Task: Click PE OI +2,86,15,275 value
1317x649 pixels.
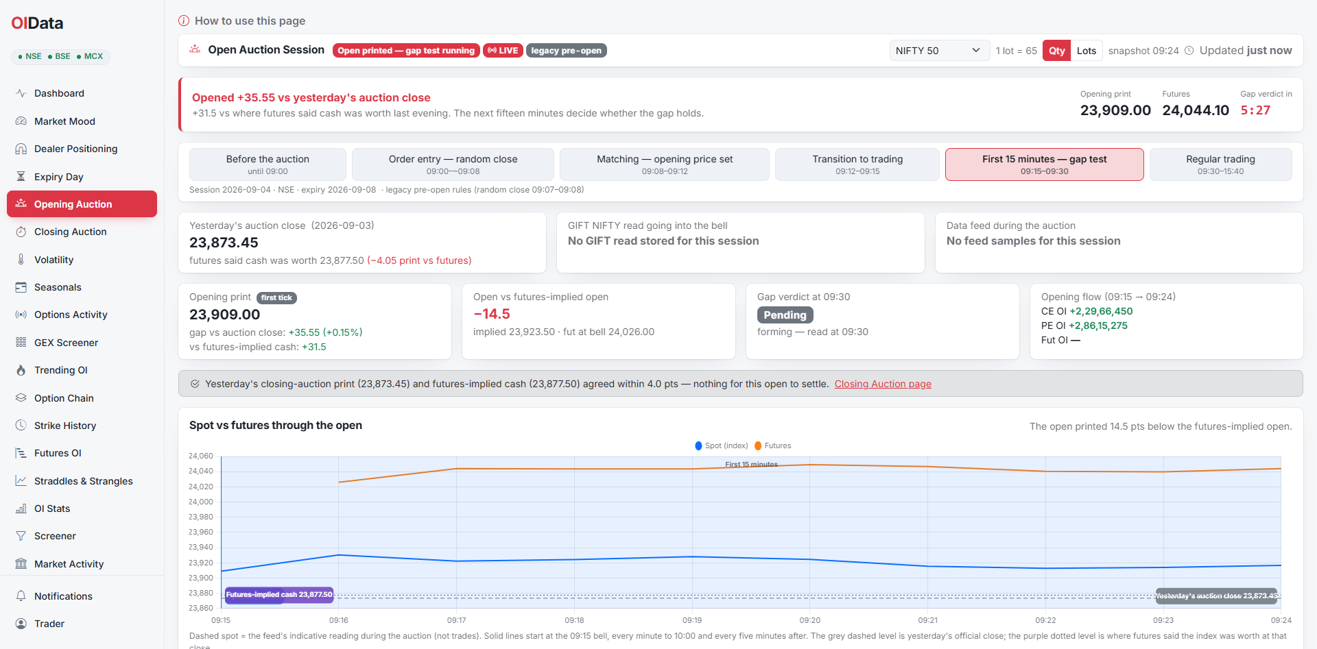Action: [1098, 326]
